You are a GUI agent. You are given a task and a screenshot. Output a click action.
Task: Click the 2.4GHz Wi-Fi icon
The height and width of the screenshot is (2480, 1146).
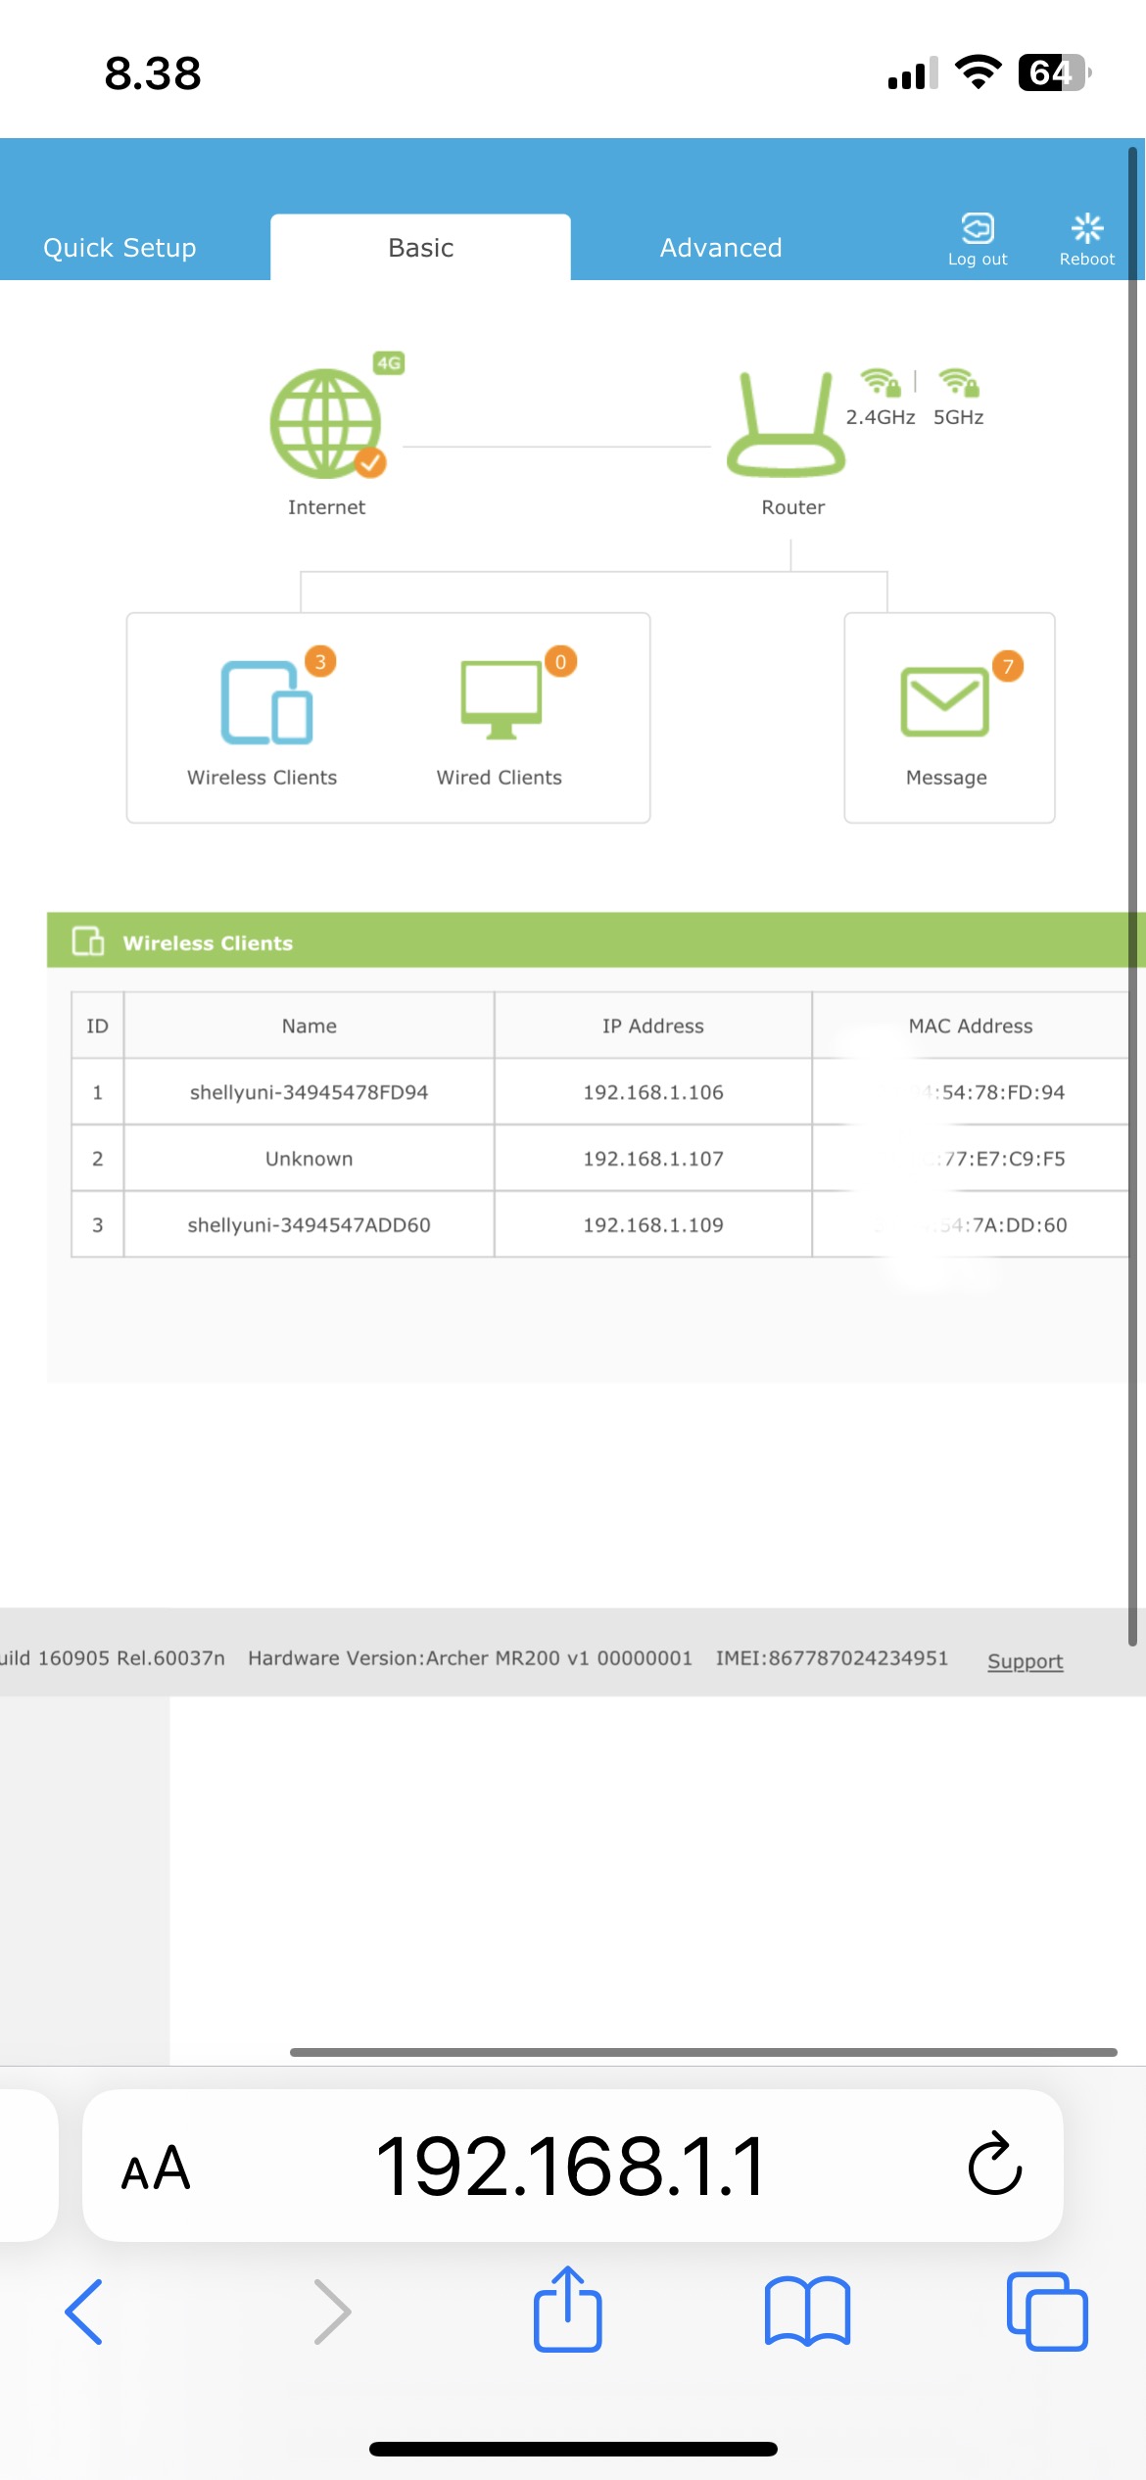point(880,383)
